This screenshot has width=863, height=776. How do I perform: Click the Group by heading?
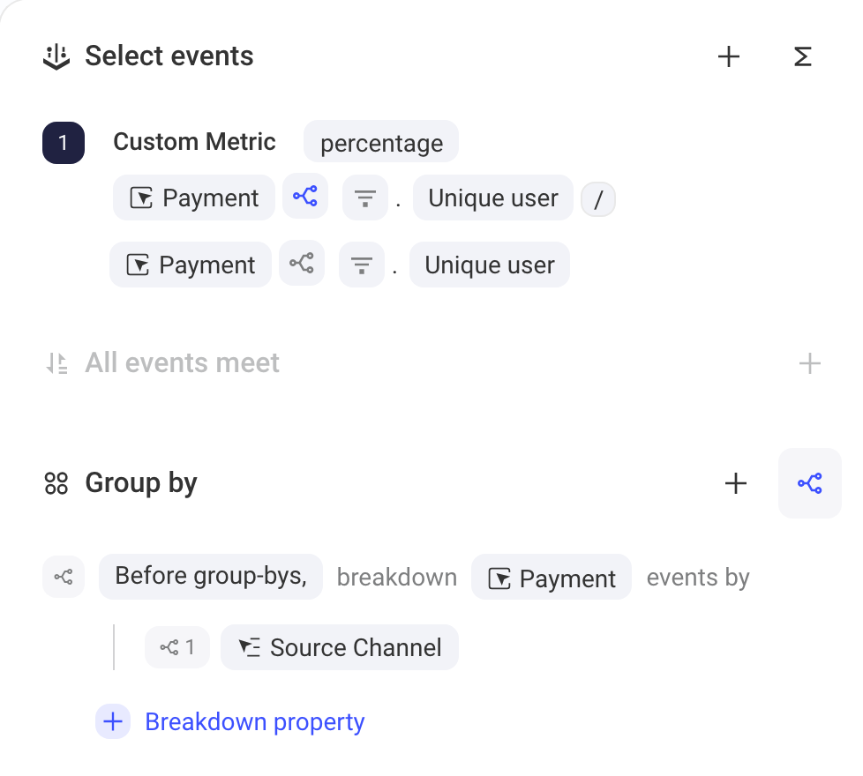[141, 483]
